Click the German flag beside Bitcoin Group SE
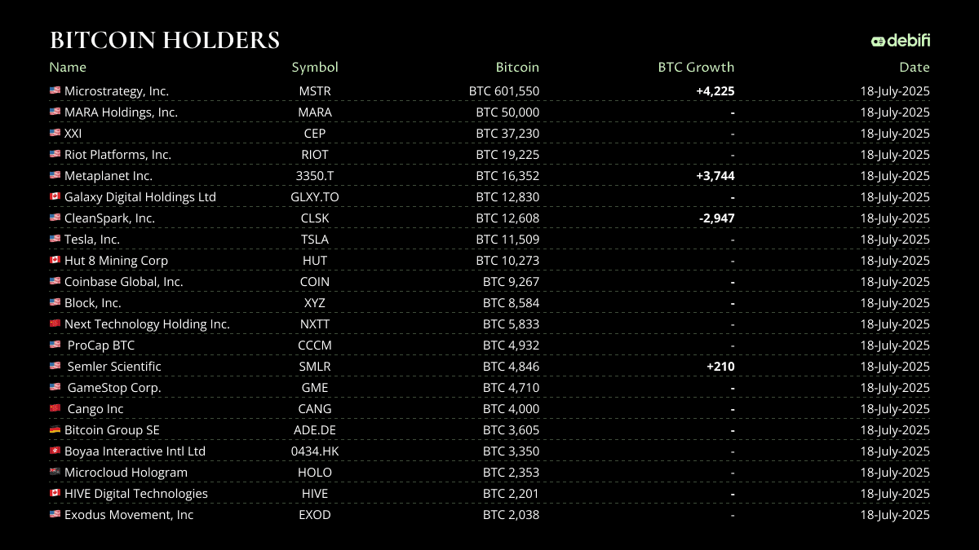Viewport: 979px width, 550px height. 55,430
